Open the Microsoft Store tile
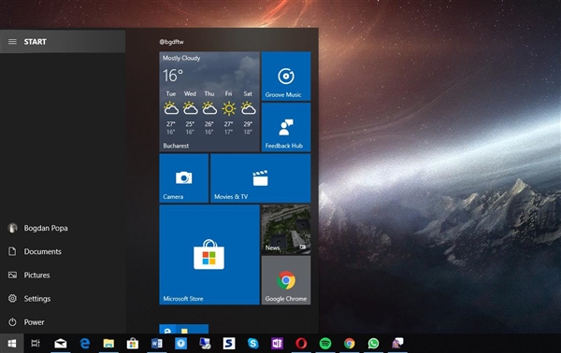This screenshot has height=353, width=561. coord(209,255)
